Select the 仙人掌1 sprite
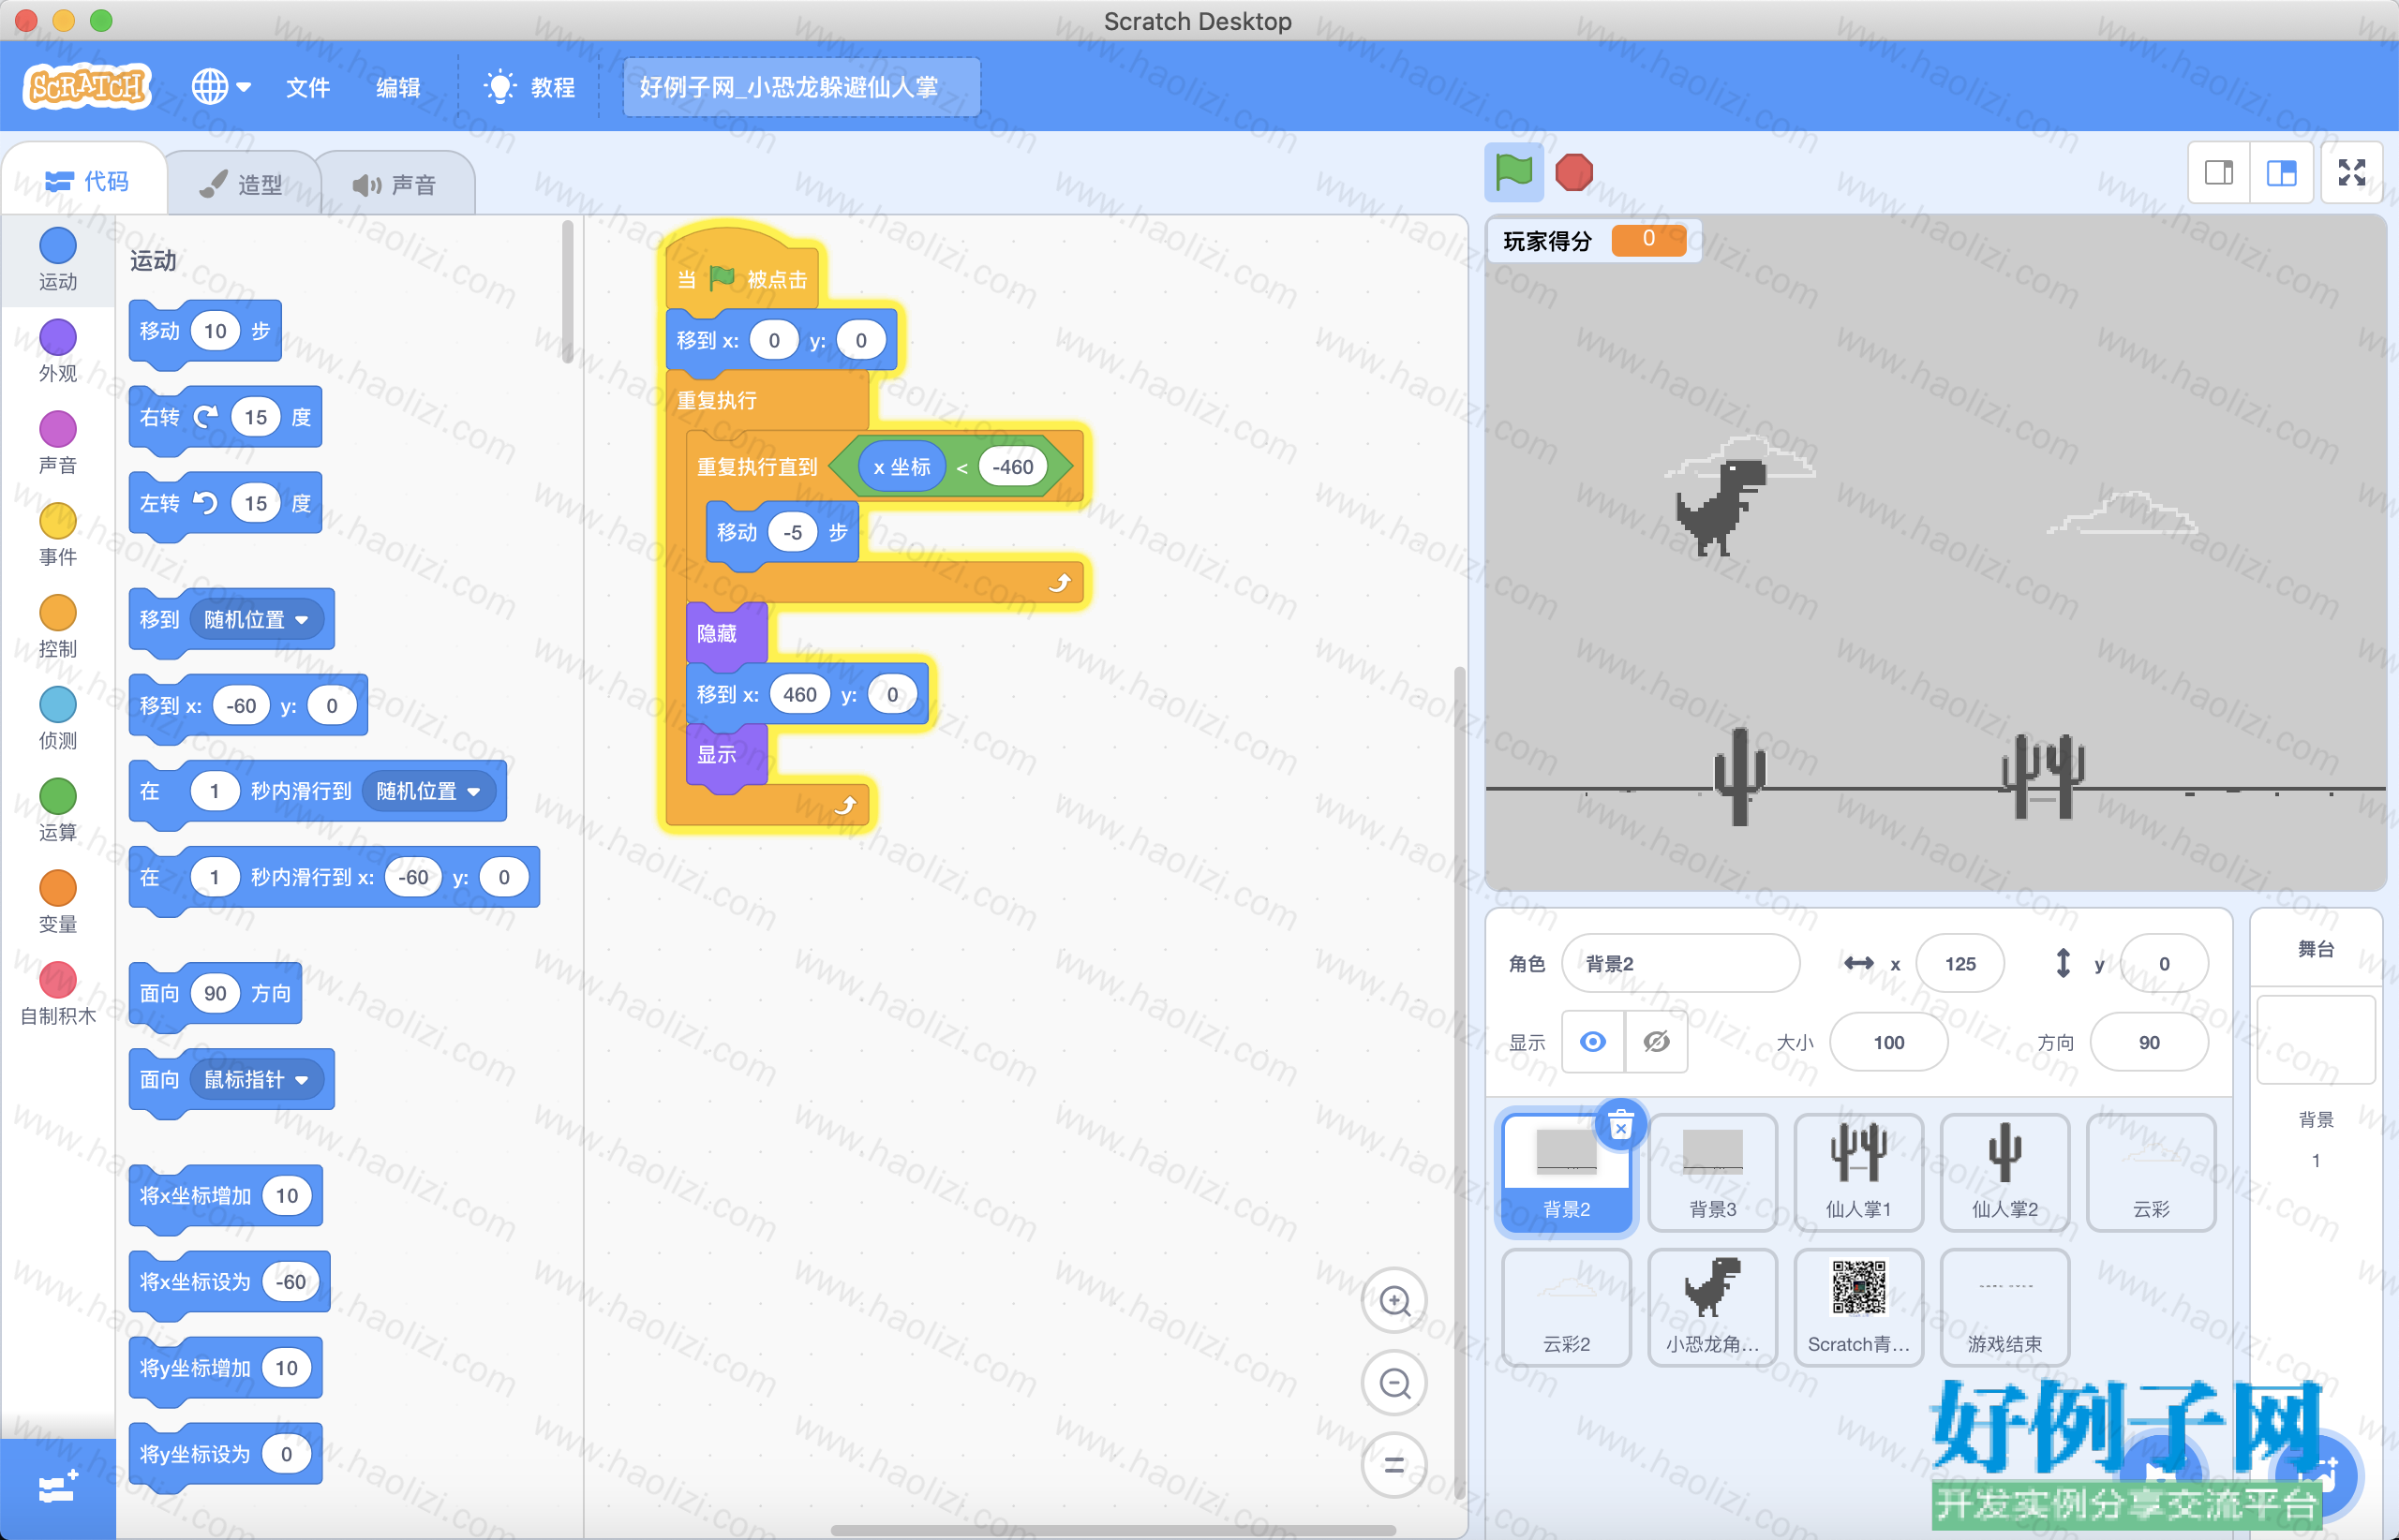The height and width of the screenshot is (1540, 2399). coord(1859,1173)
